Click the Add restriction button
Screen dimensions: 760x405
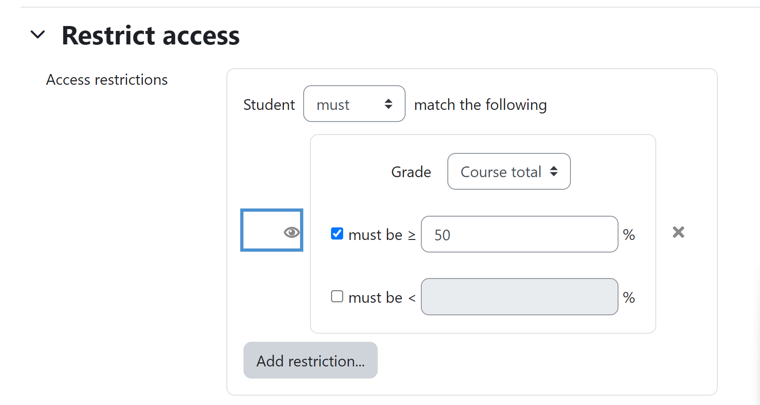coord(310,360)
